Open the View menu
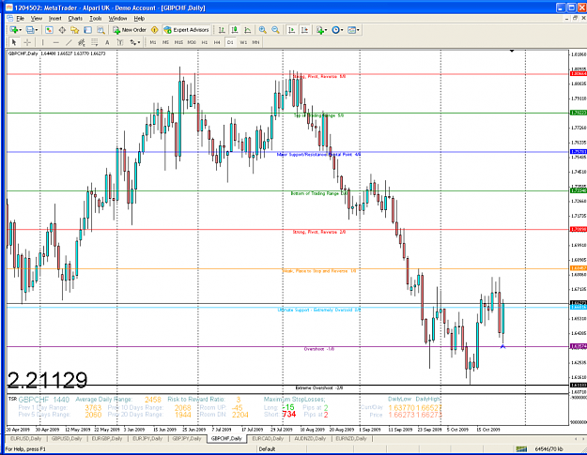 (x=37, y=19)
